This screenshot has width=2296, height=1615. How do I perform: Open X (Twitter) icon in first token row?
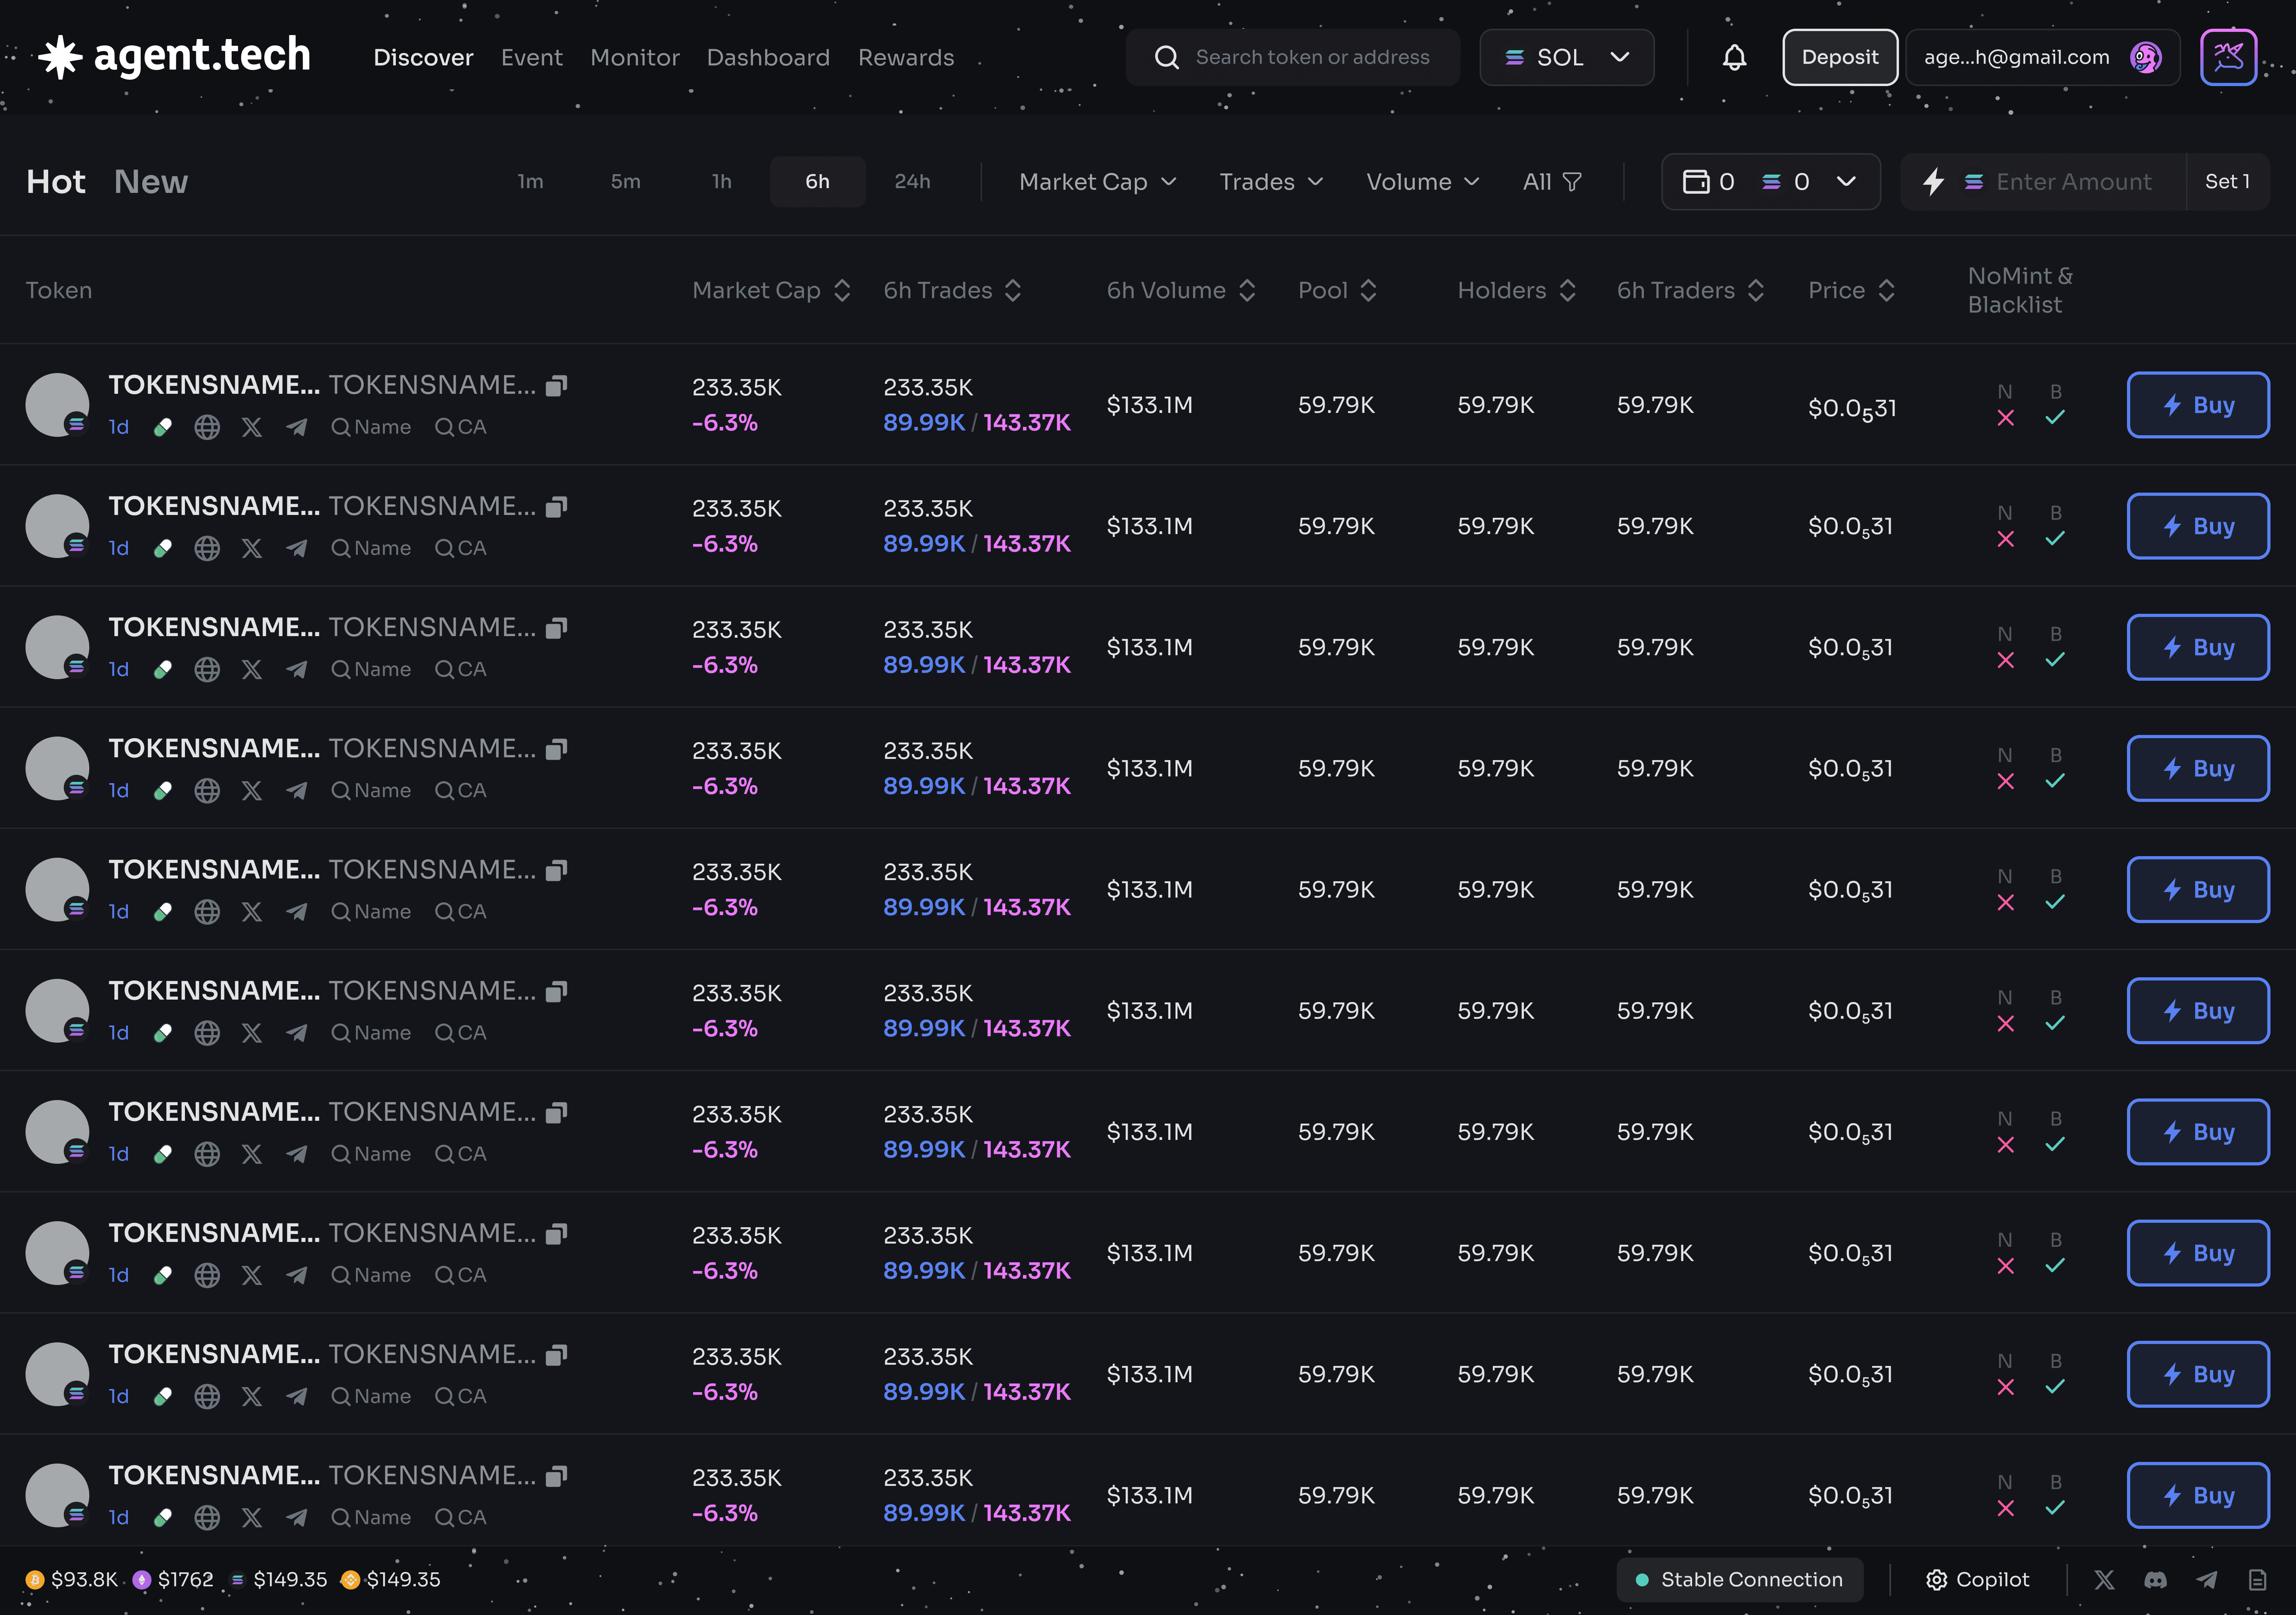pyautogui.click(x=252, y=427)
